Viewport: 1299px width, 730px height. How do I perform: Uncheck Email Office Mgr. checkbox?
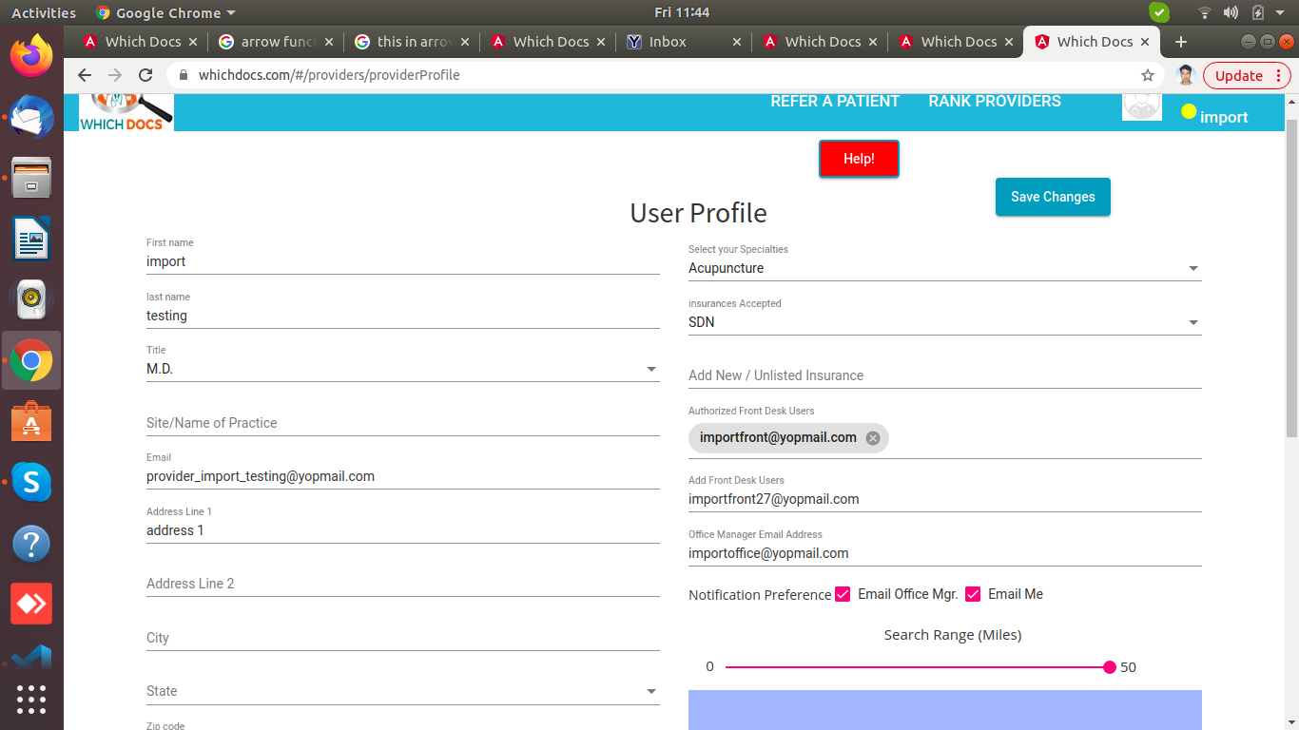[x=843, y=594]
